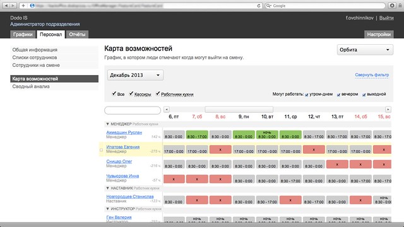Image resolution: width=404 pixels, height=227 pixels.
Task: Switch to the Графики tab
Action: coord(23,34)
